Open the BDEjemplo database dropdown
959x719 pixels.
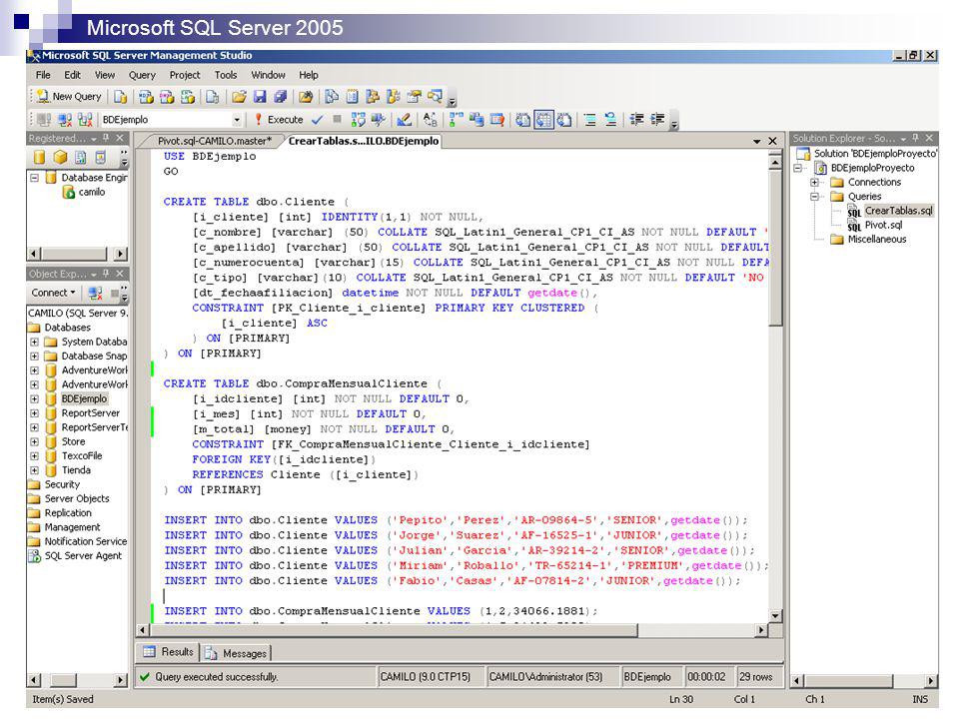coord(237,119)
